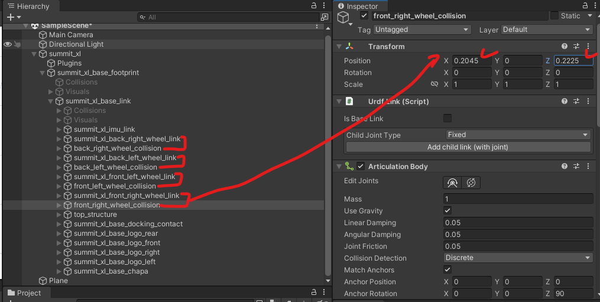The width and height of the screenshot is (600, 302).
Task: Select summit_xl_base_chapa in Hierarchy
Action: (x=111, y=271)
